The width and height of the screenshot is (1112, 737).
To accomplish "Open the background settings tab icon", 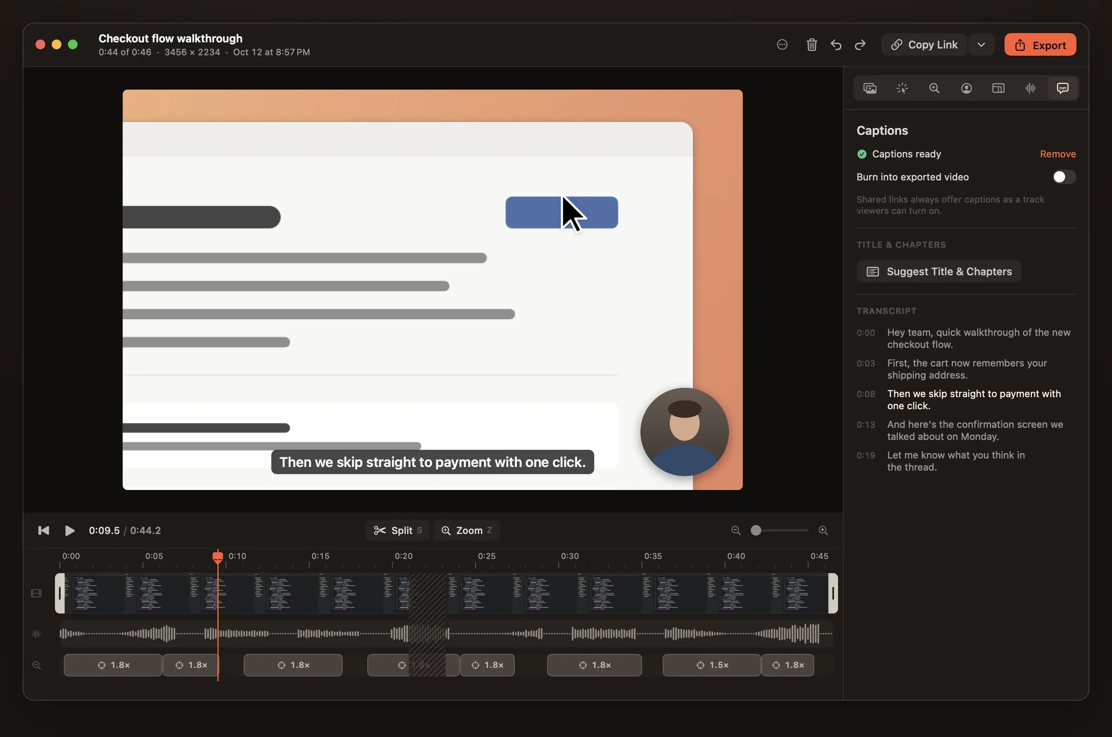I will [x=870, y=88].
